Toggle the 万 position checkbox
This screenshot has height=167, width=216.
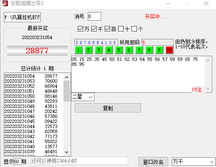point(80,29)
